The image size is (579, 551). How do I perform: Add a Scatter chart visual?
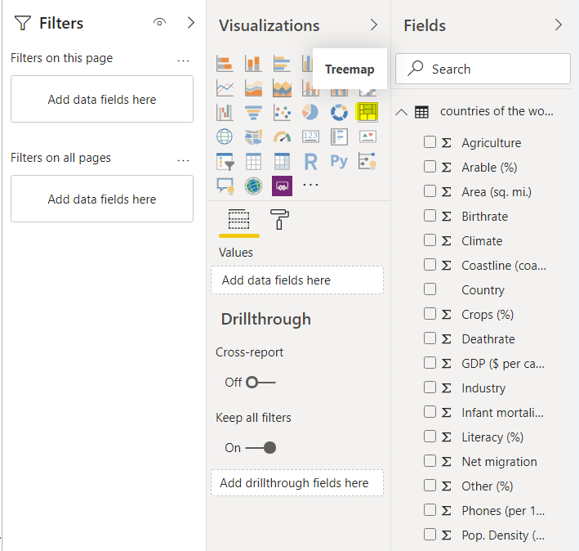(282, 111)
